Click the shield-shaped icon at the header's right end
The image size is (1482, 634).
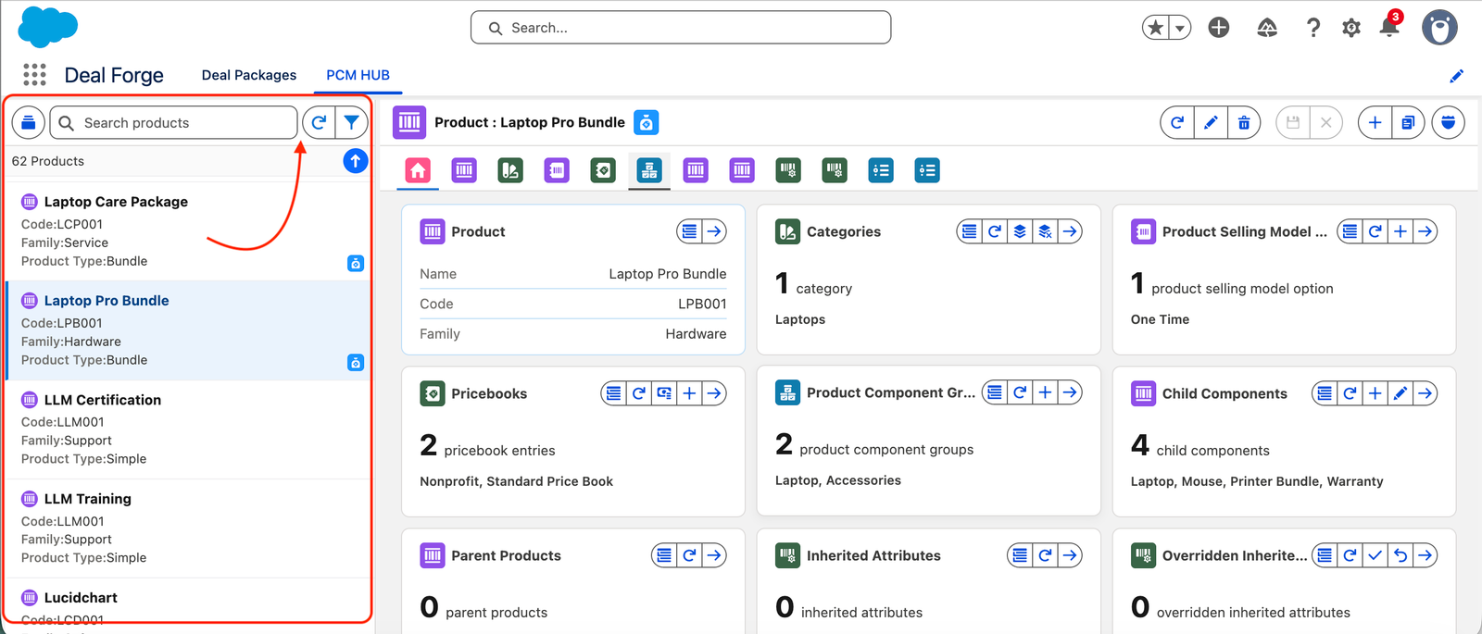coord(1448,122)
